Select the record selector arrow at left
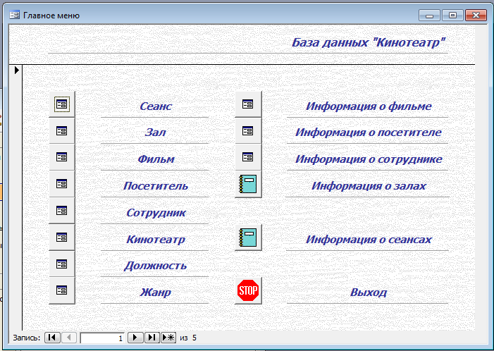The height and width of the screenshot is (351, 494). click(x=16, y=70)
